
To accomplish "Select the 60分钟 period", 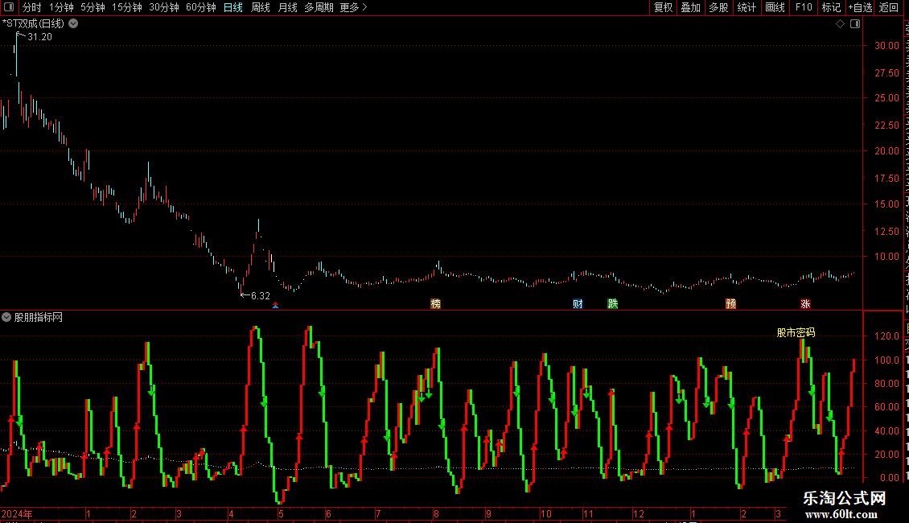I will [x=201, y=7].
